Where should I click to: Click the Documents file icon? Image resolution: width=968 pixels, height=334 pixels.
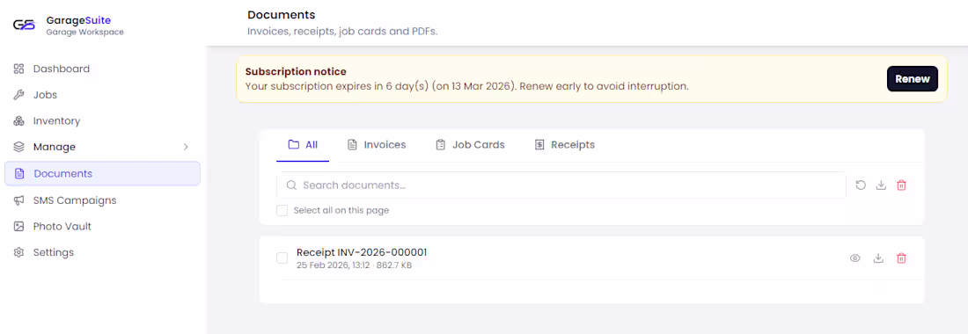(x=19, y=174)
